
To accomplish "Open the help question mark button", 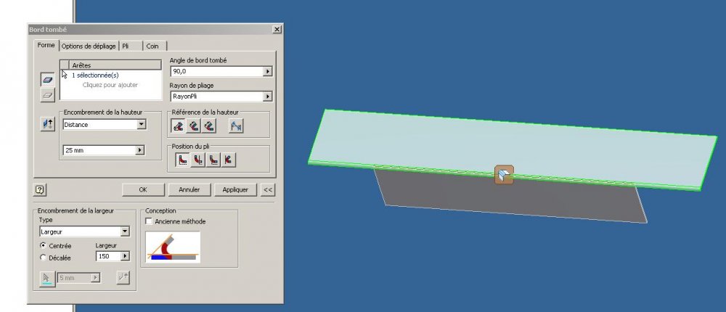I will pyautogui.click(x=40, y=190).
